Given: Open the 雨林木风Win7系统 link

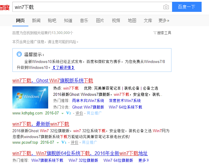Looking at the screenshot, I should click(x=88, y=101).
